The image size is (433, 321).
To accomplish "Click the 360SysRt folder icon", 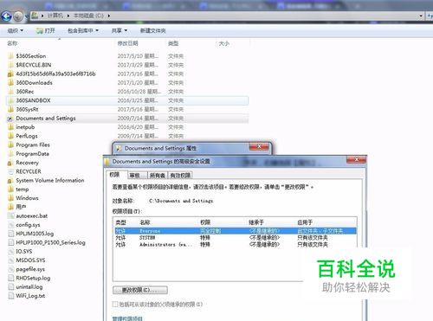I will [10, 109].
